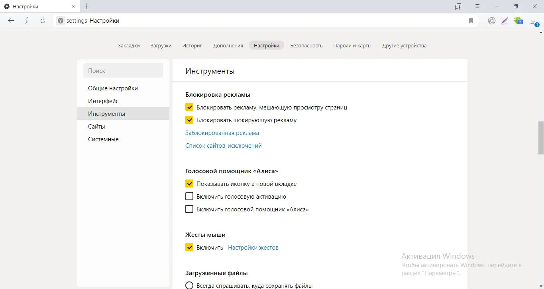544x289 pixels.
Task: Open the Загрузки tab
Action: (x=161, y=45)
